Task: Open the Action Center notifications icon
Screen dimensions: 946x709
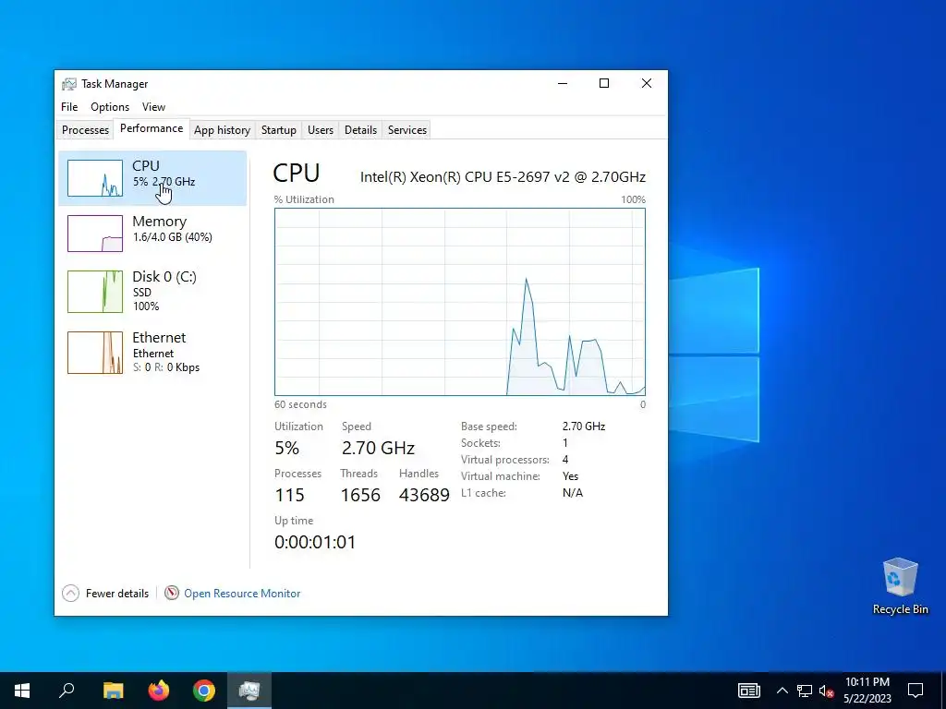Action: [x=916, y=691]
